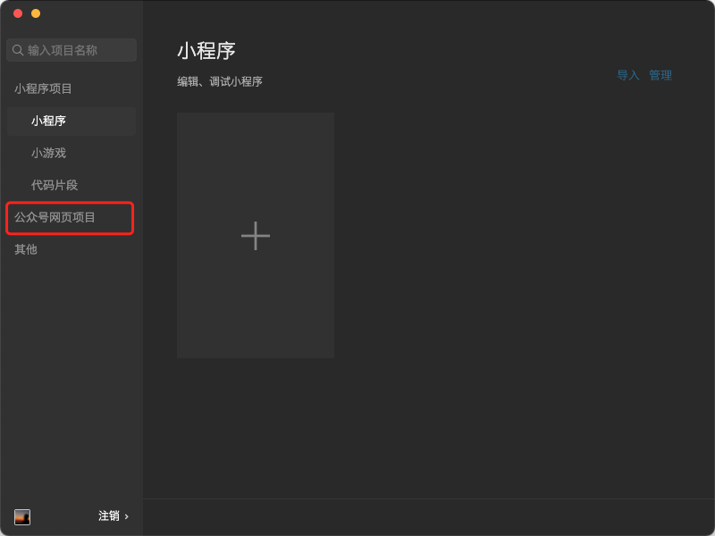Click the magnifier icon in the search box

[18, 50]
